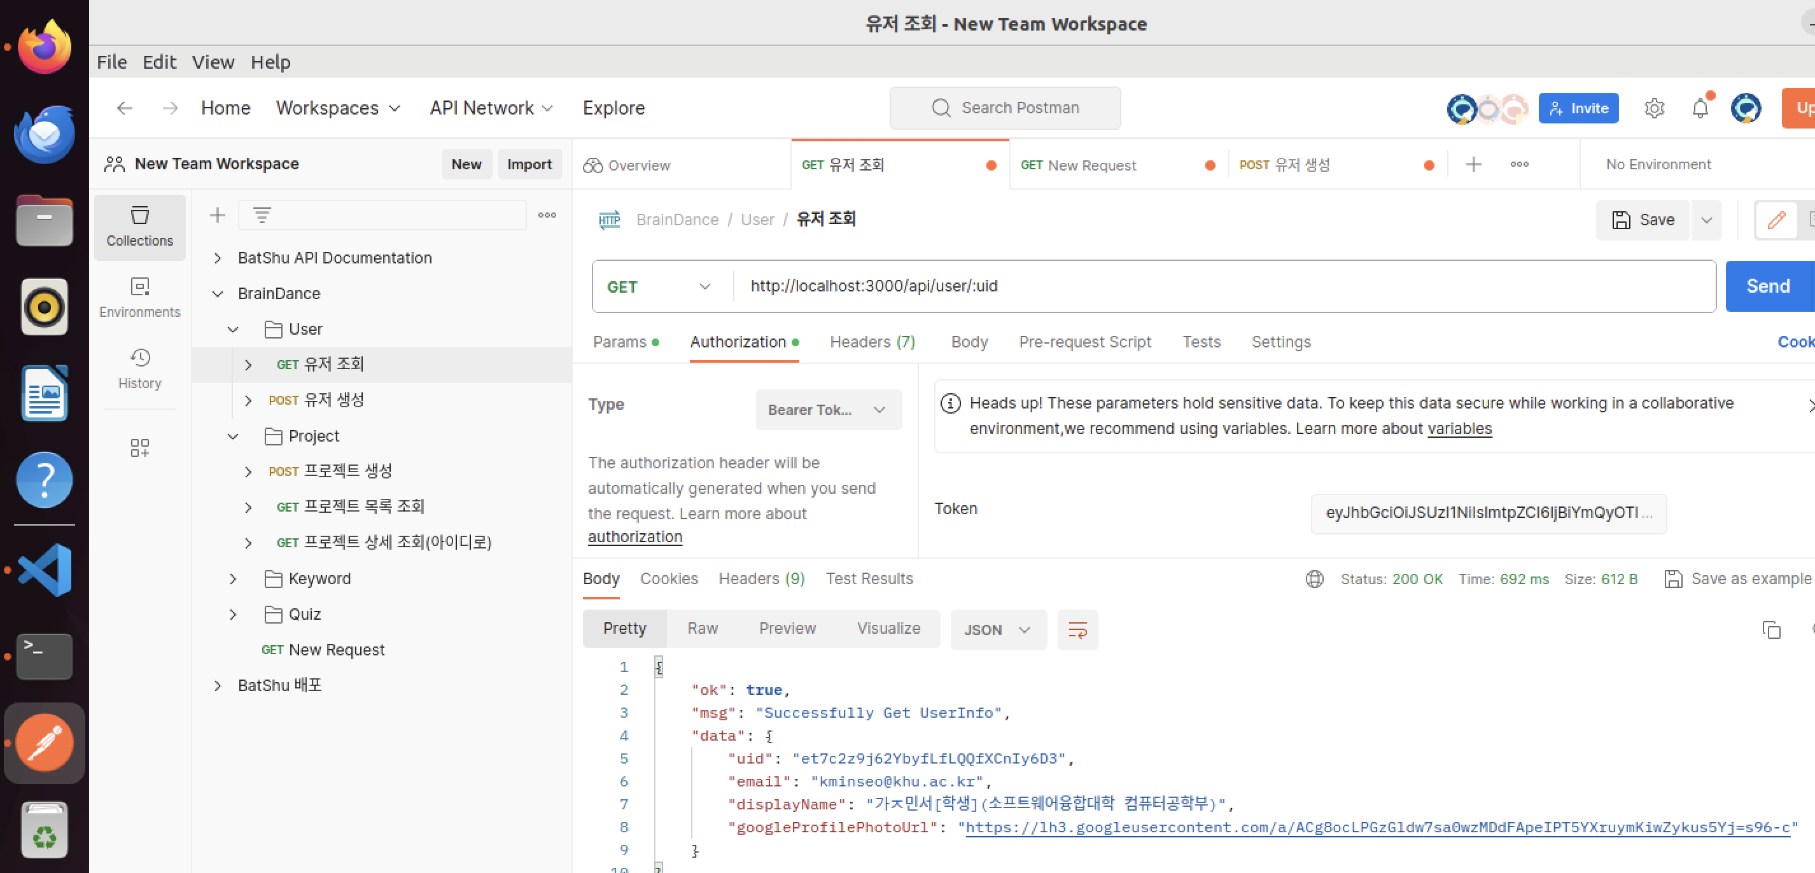Open Visual Studio Code from dock
This screenshot has height=873, width=1815.
[45, 569]
